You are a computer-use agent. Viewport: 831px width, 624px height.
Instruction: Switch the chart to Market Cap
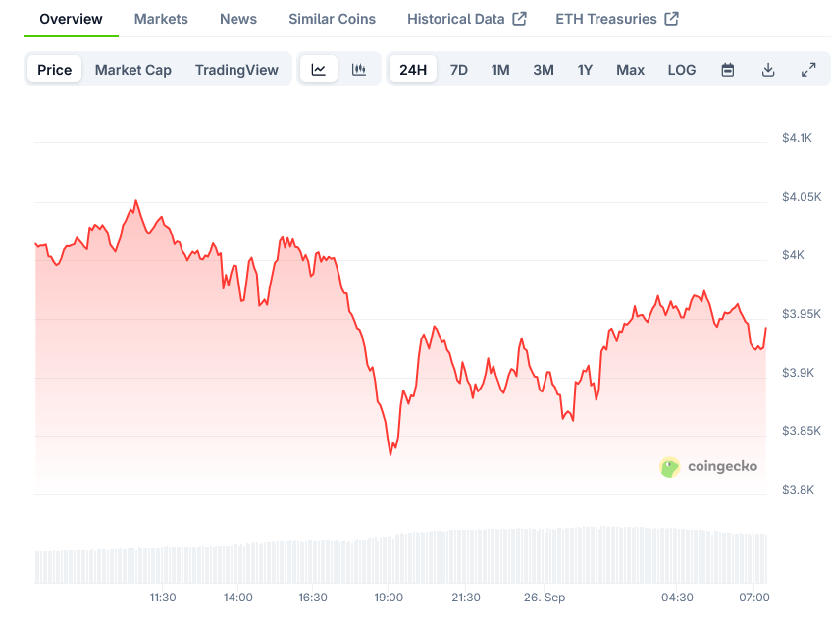pyautogui.click(x=132, y=70)
